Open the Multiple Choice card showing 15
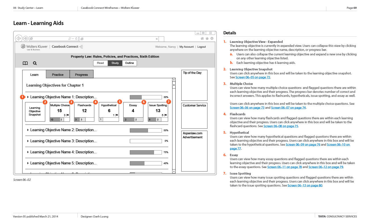The width and height of the screenshot is (370, 224). tap(60, 112)
